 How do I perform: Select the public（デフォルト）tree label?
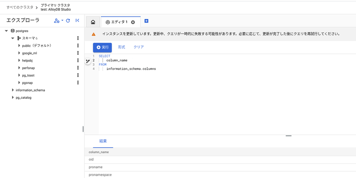(37, 46)
